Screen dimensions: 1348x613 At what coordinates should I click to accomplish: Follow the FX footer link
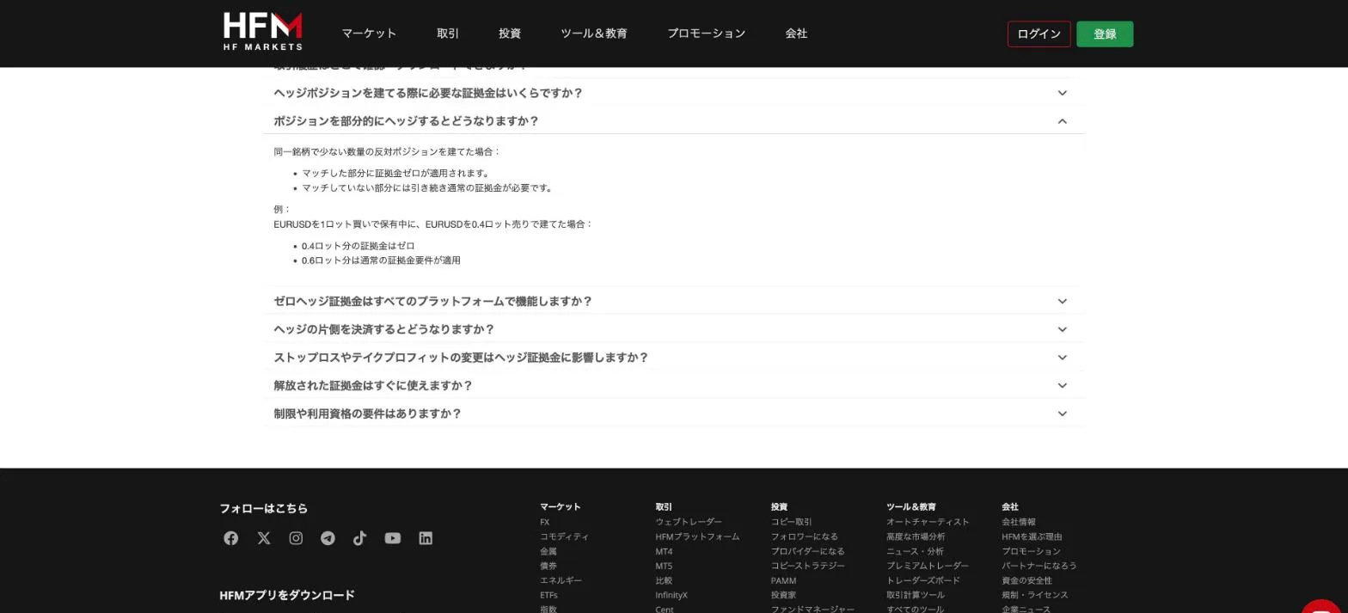[x=544, y=522]
